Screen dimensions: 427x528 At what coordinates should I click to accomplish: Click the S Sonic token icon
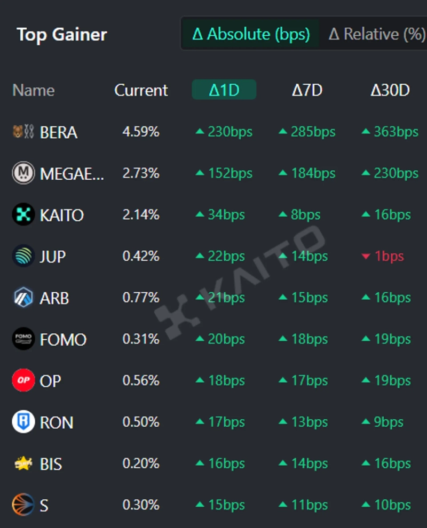point(23,505)
